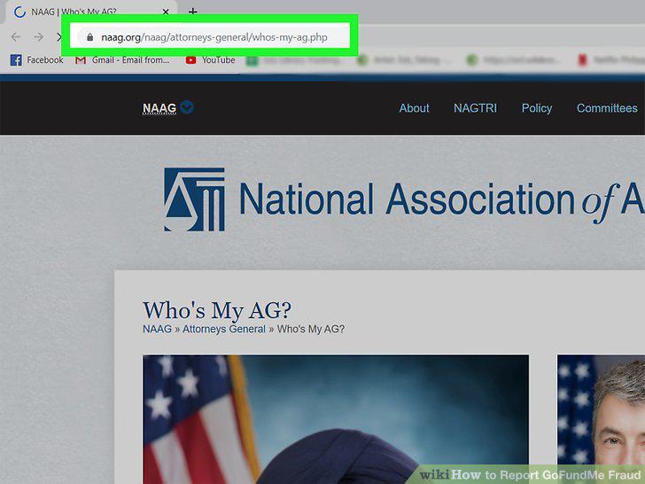Click the browser back arrow
645x484 pixels.
point(16,37)
